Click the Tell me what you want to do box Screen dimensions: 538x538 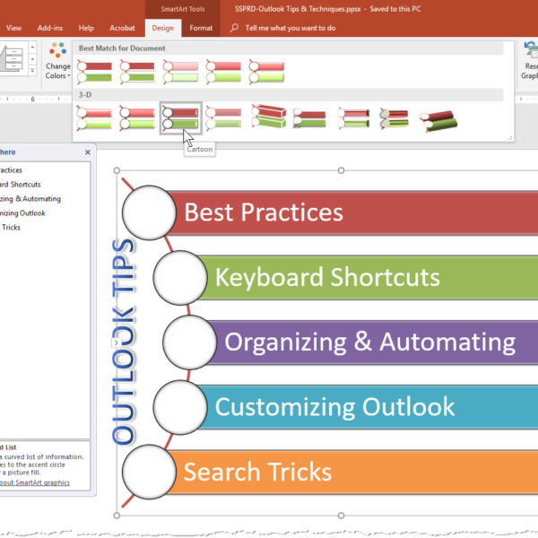[291, 28]
